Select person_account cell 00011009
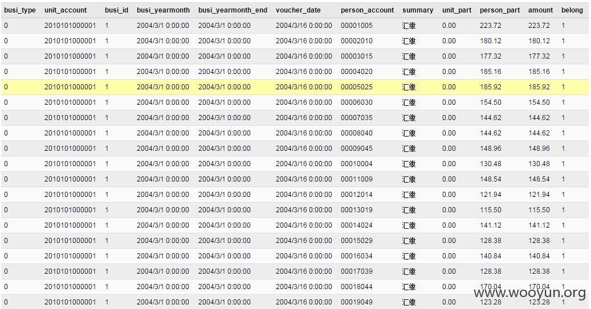Image resolution: width=591 pixels, height=309 pixels. (x=357, y=179)
